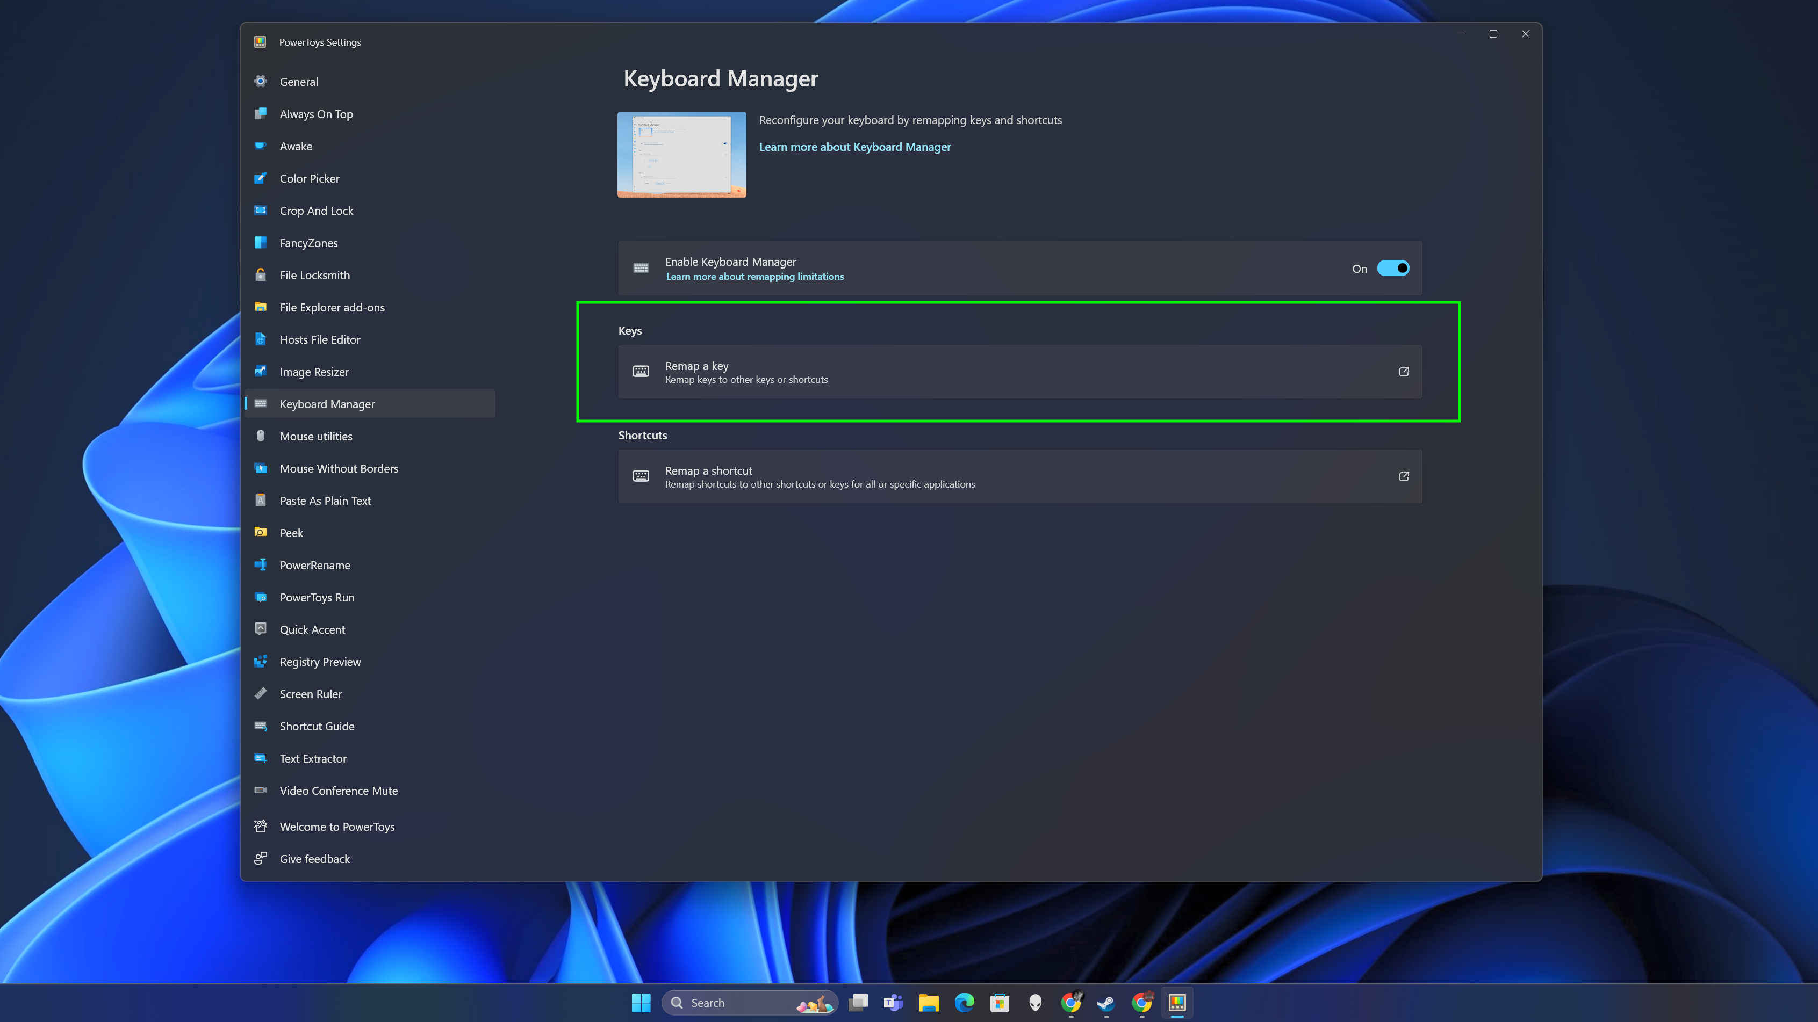1818x1022 pixels.
Task: Toggle Awake feature on sidebar
Action: [296, 145]
